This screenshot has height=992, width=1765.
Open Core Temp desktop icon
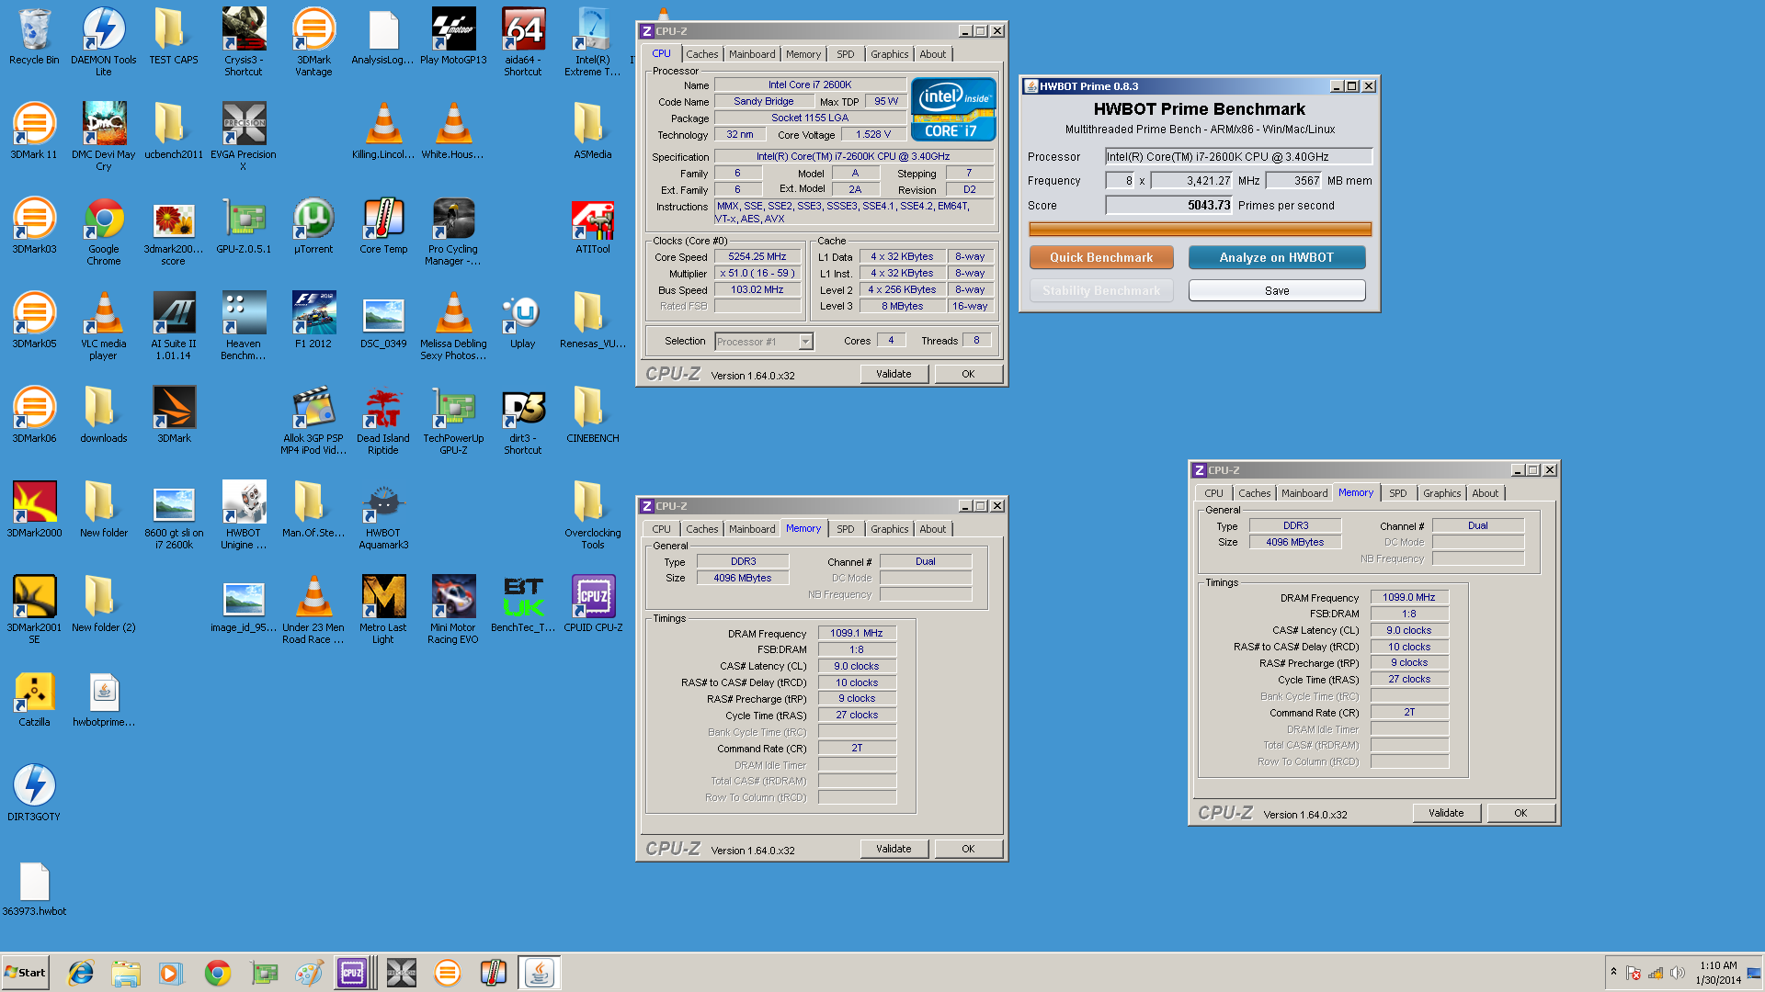(383, 226)
